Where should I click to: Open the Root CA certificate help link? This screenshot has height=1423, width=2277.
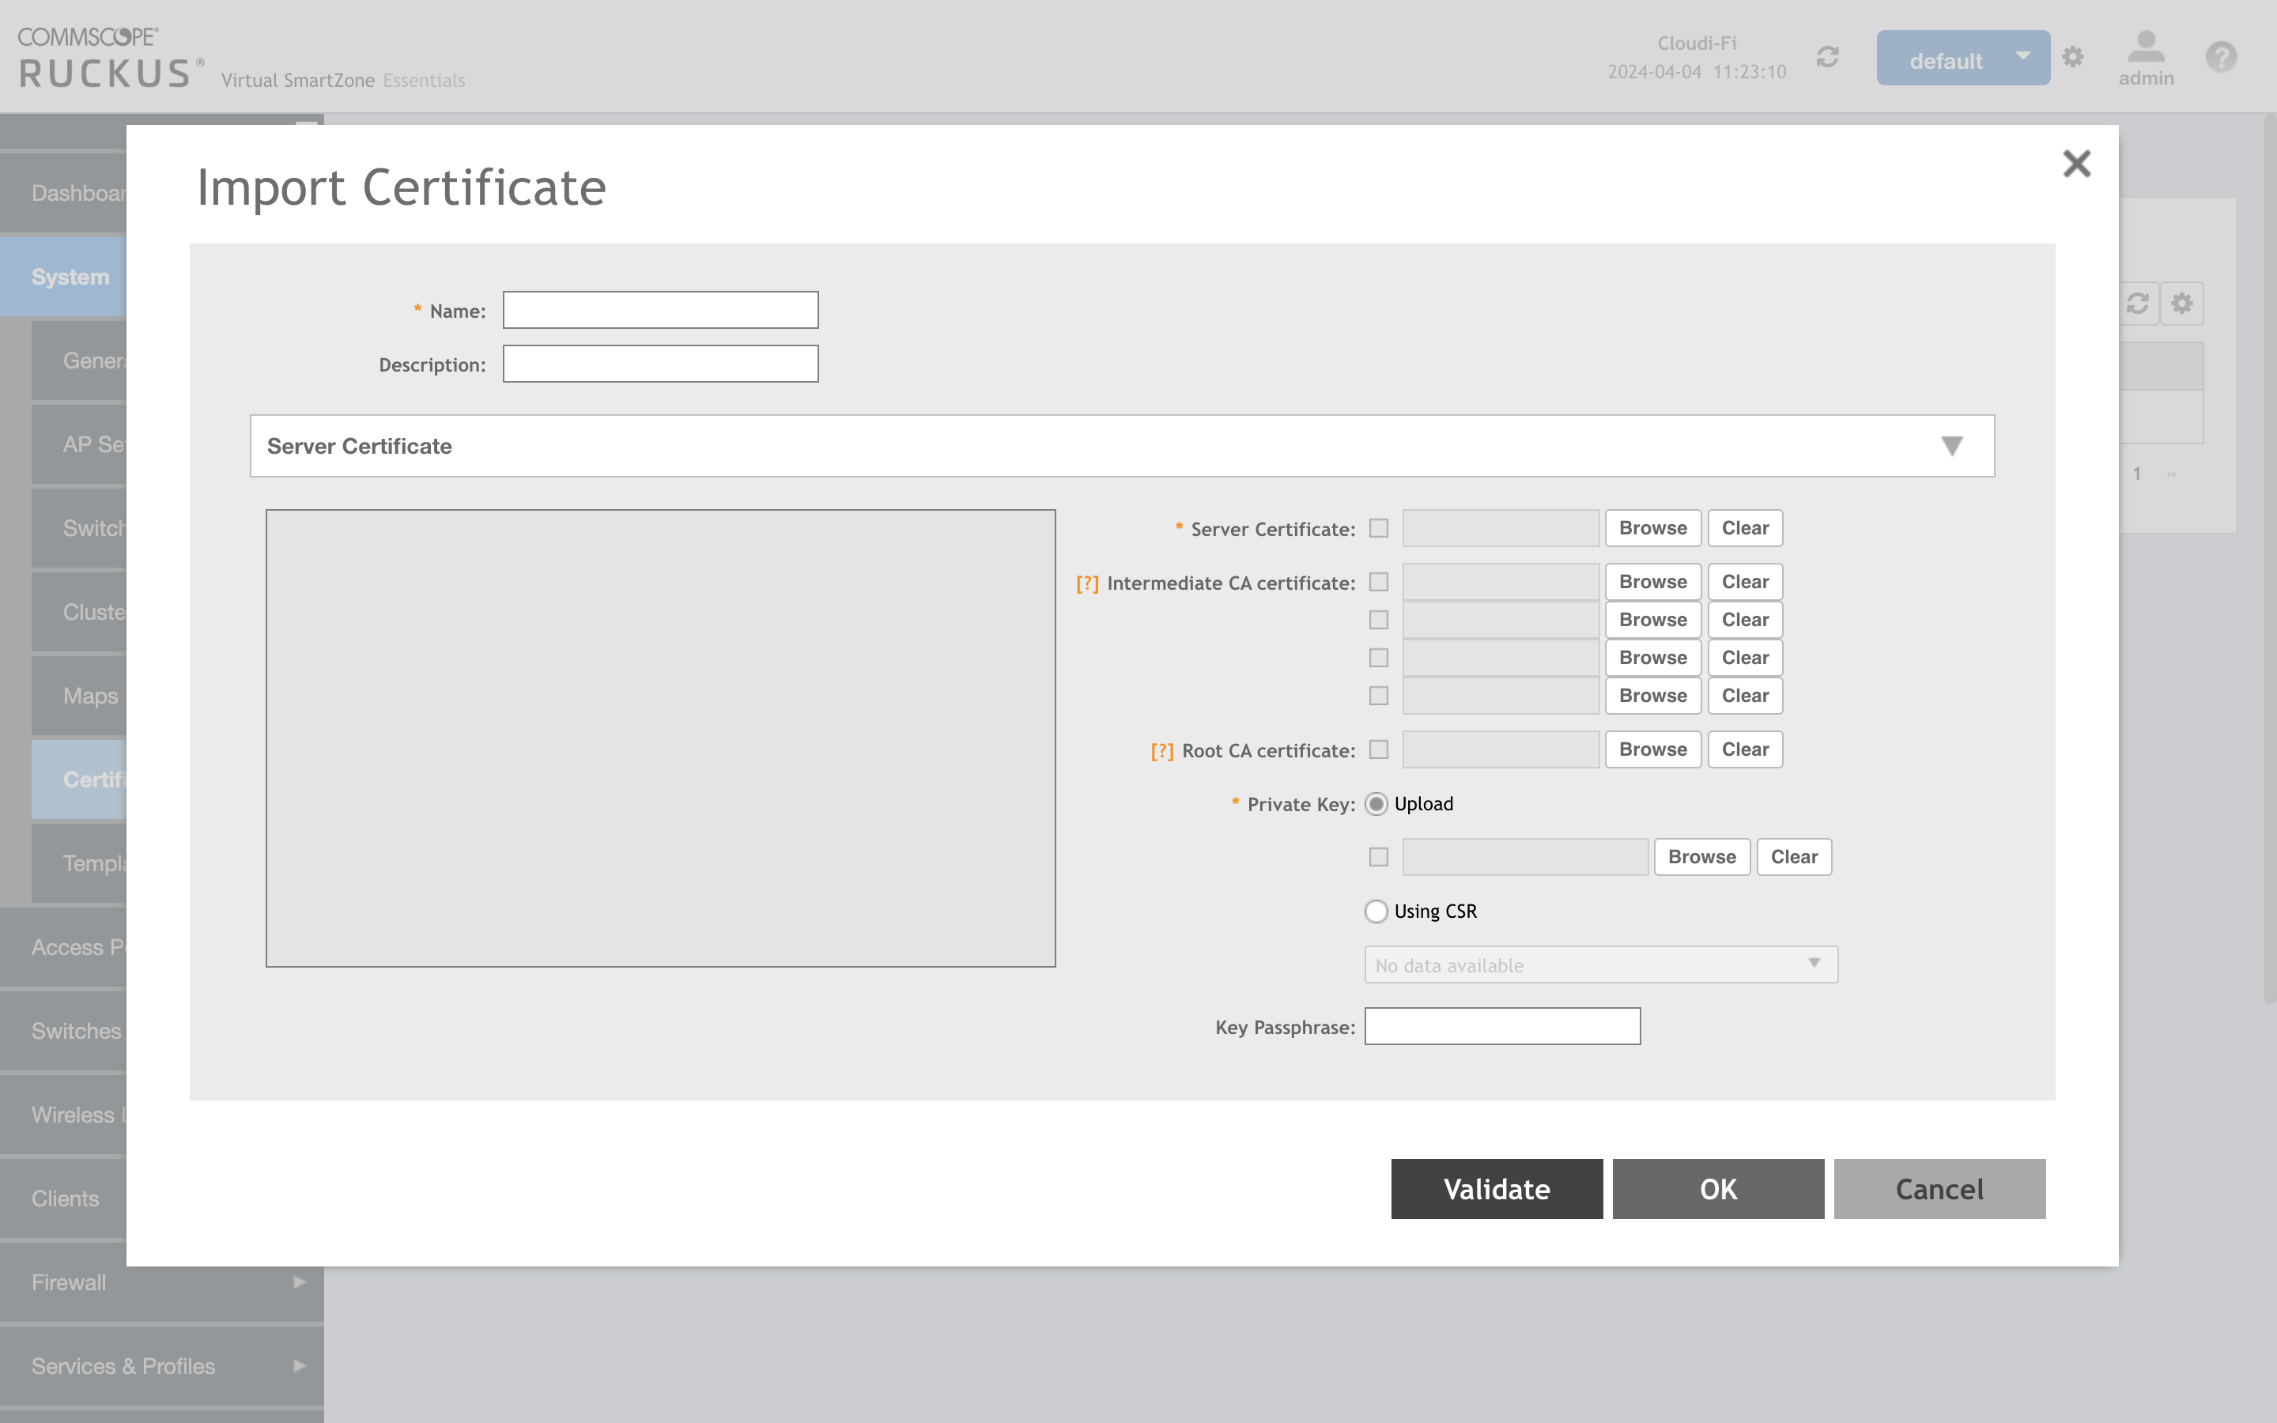tap(1163, 750)
